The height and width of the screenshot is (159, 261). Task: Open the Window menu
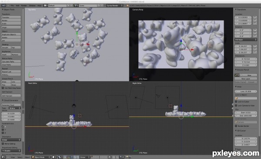[x=32, y=6]
